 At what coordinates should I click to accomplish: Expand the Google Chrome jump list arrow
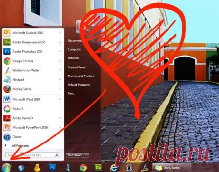click(60, 61)
